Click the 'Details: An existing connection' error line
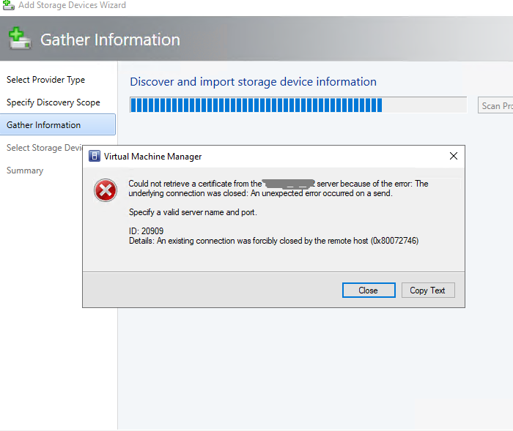Viewport: 513px width, 431px height. (274, 241)
